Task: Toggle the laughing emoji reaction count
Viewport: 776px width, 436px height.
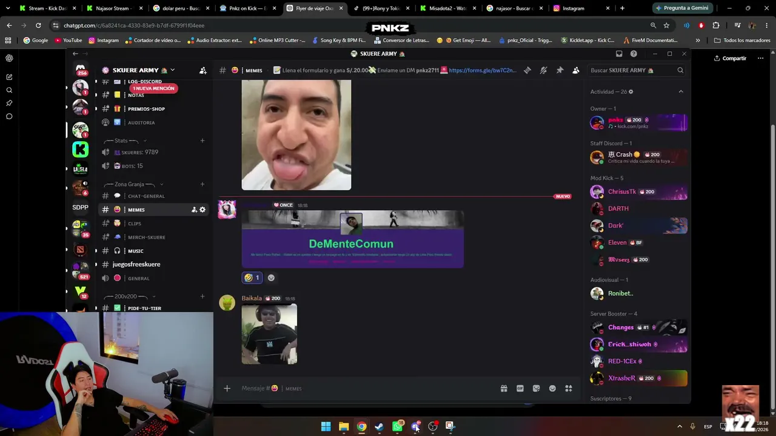Action: 252,278
